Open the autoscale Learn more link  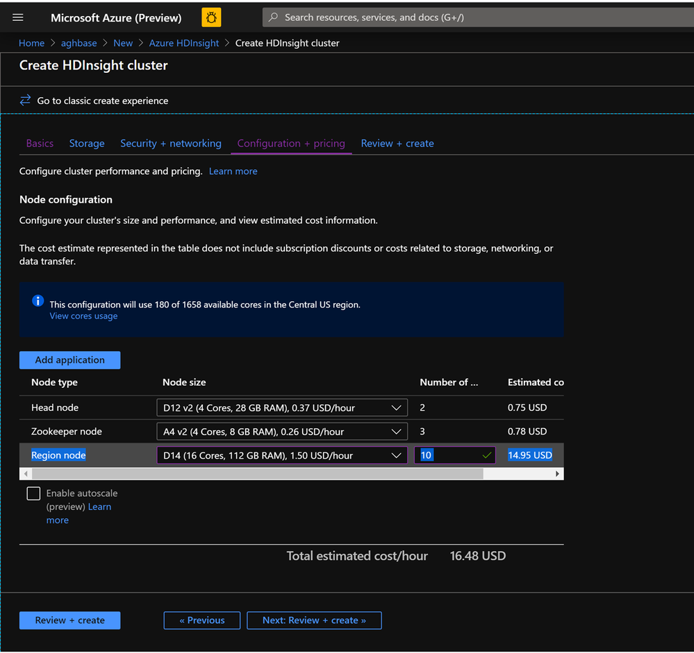99,507
